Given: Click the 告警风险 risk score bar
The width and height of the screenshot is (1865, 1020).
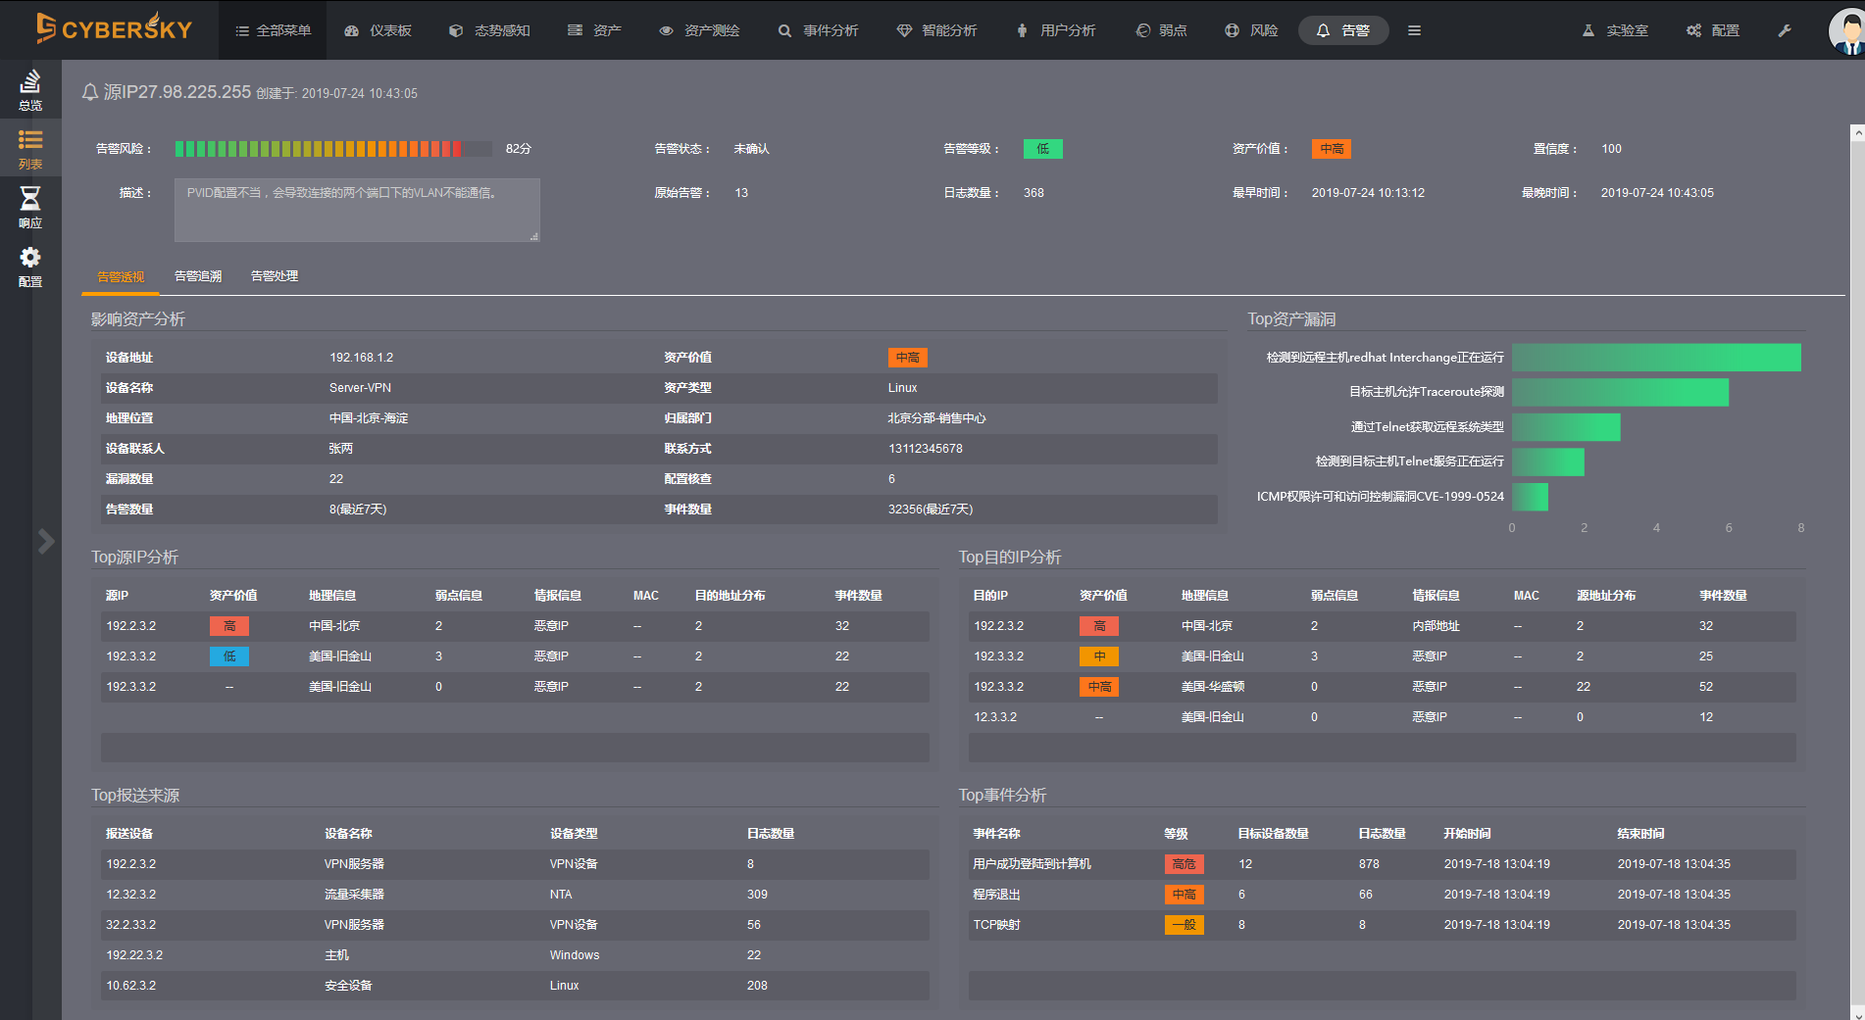Looking at the screenshot, I should (333, 149).
